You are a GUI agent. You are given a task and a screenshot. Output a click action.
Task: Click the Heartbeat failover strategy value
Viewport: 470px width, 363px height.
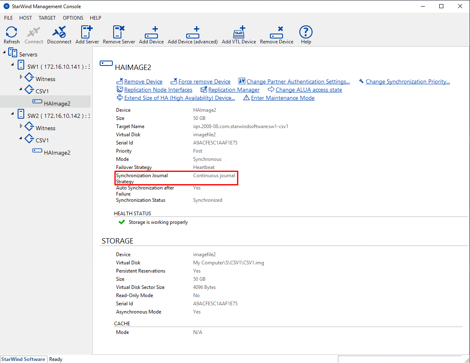[x=204, y=167]
